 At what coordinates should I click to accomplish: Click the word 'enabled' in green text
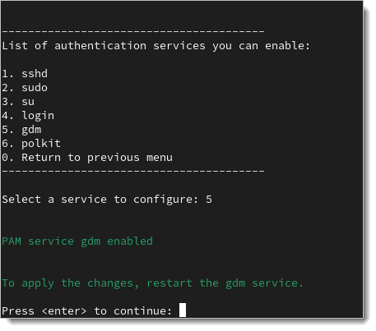(130, 241)
